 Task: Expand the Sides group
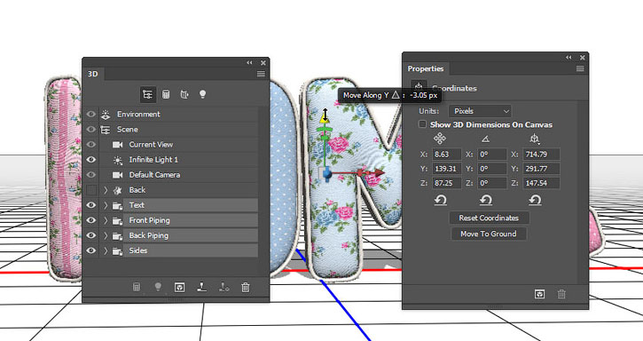point(106,250)
